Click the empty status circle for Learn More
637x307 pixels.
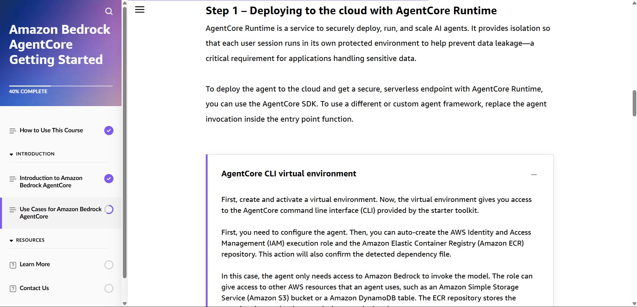point(109,265)
